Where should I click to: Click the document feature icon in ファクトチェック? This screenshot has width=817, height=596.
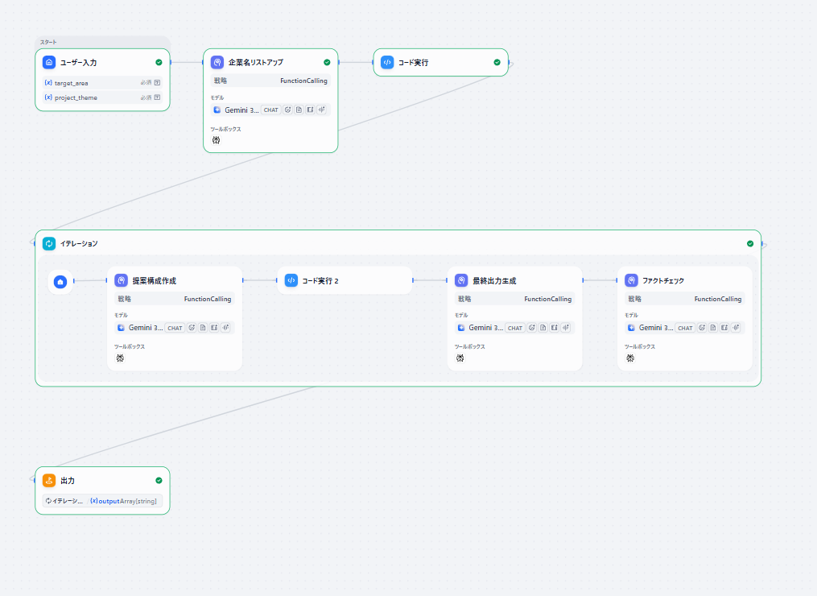click(713, 328)
